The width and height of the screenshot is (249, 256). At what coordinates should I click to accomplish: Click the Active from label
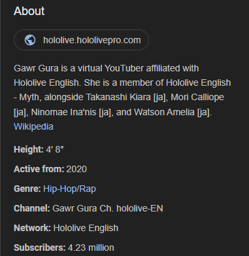(39, 169)
